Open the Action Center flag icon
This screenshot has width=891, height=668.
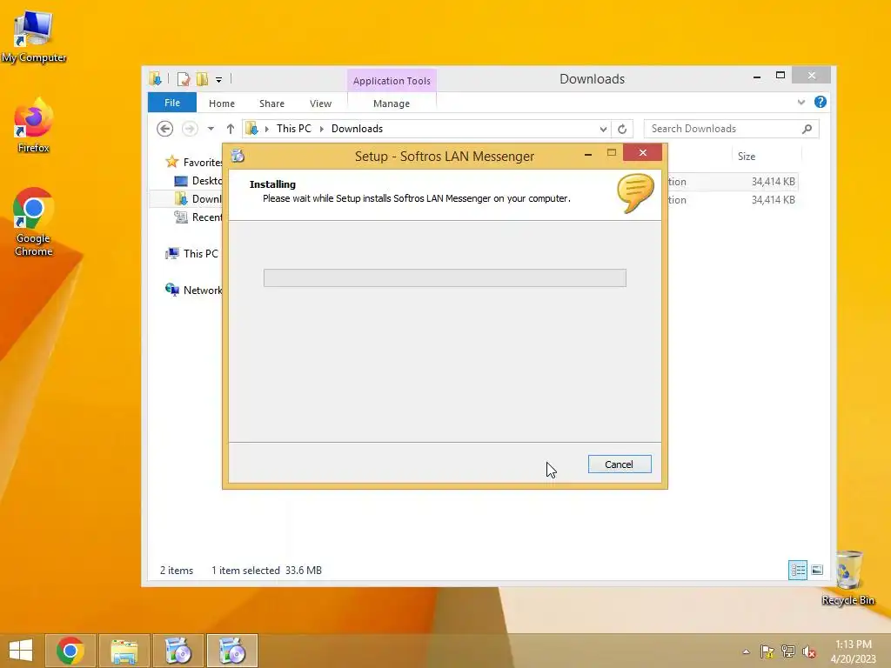pos(767,651)
